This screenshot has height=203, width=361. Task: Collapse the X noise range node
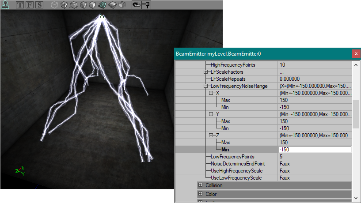pos(211,93)
